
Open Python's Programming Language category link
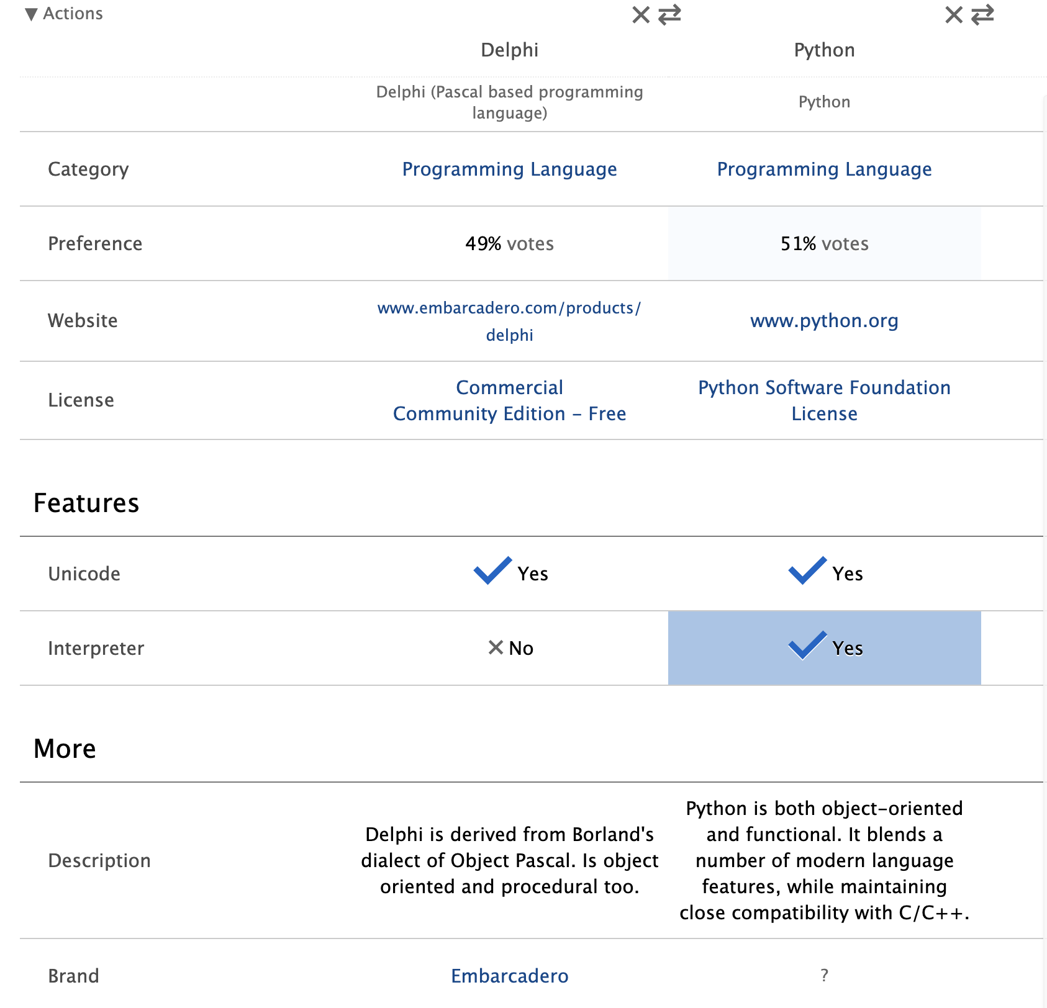[824, 169]
